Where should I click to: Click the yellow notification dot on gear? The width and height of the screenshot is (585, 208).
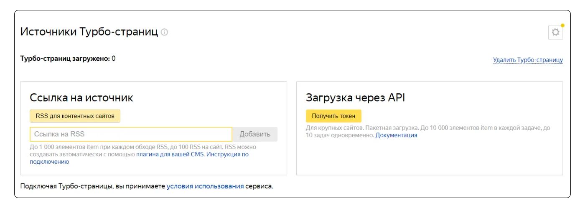[x=562, y=25]
